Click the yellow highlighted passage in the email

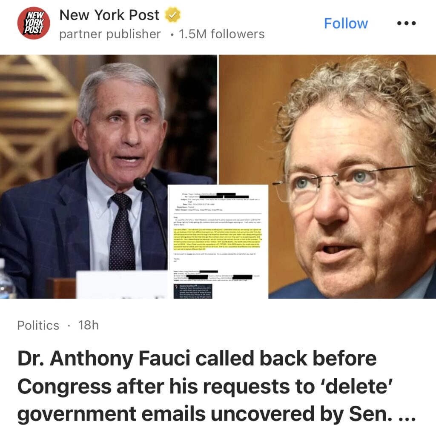click(217, 239)
